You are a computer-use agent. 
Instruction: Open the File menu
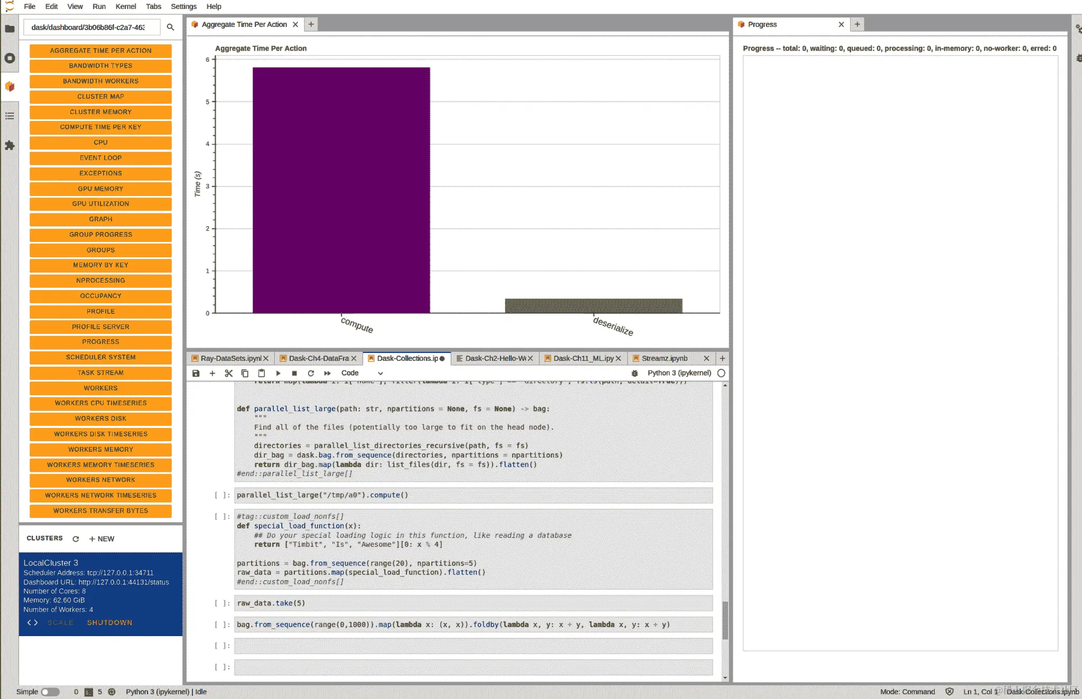click(x=30, y=6)
